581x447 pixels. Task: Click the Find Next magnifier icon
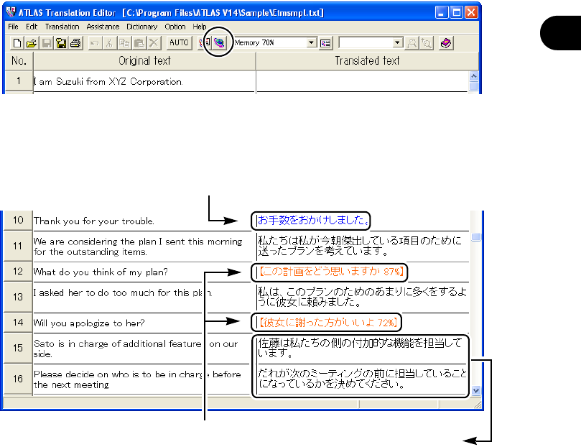tap(427, 43)
